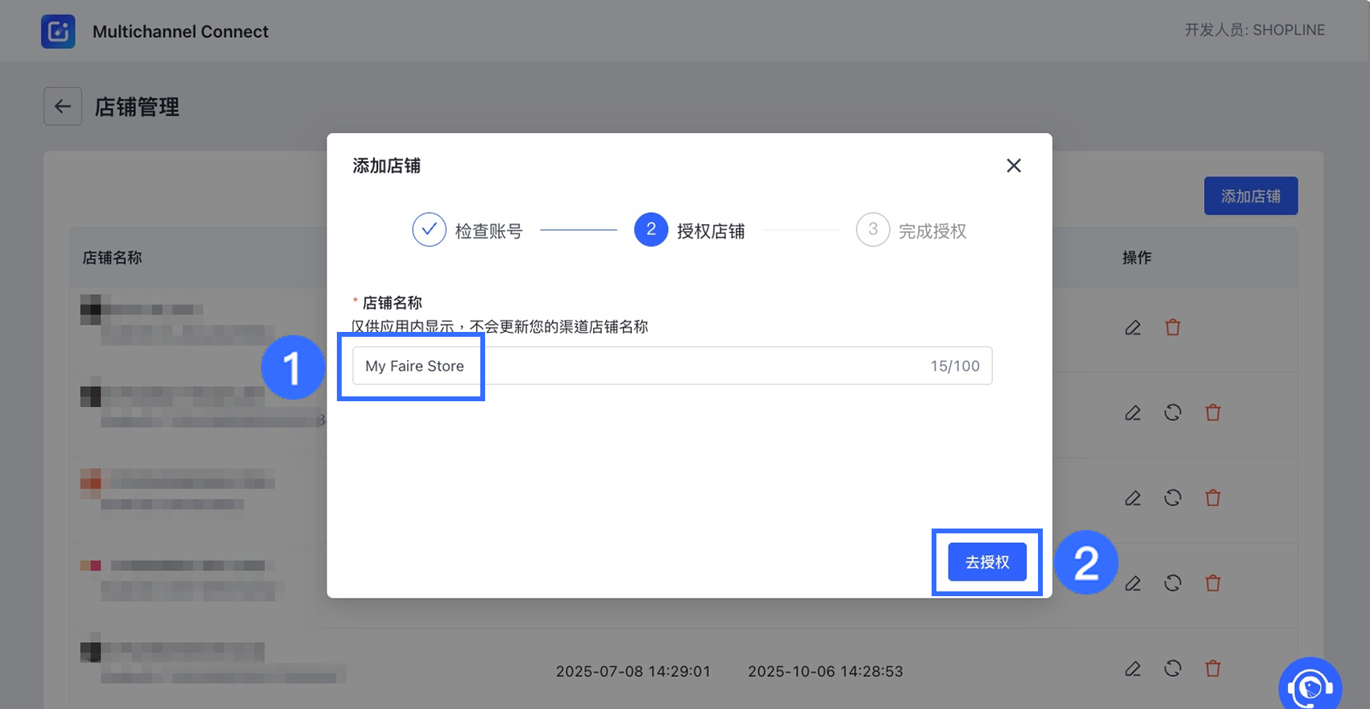
Task: Click the 店铺管理 page heading
Action: click(x=137, y=106)
